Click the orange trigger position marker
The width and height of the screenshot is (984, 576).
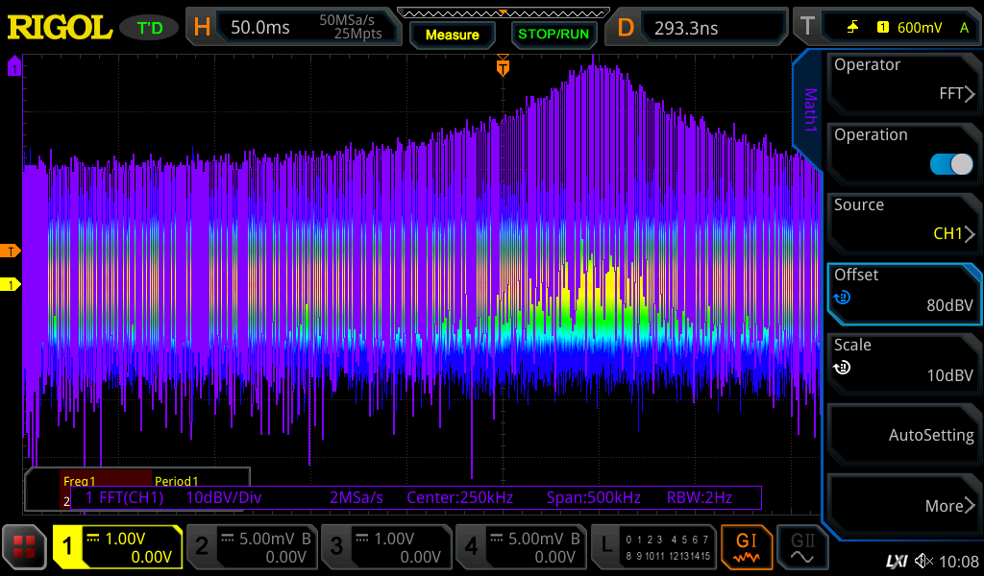point(503,67)
